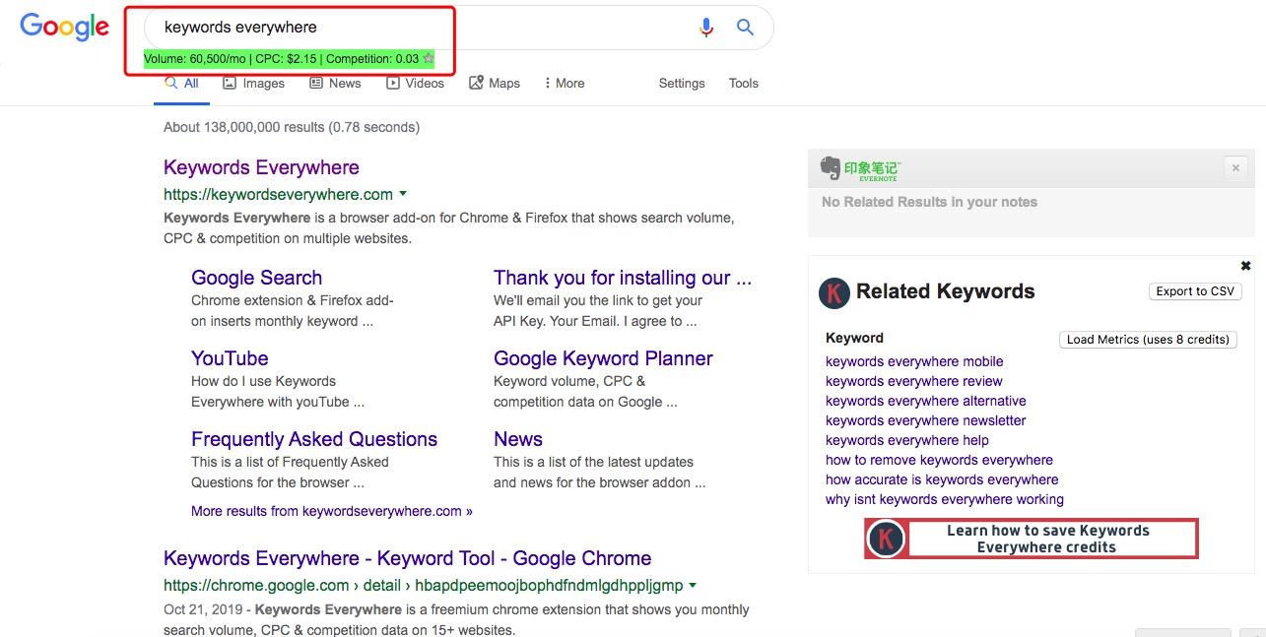Open the Maps tab
Viewport: 1266px width, 637px height.
pos(495,84)
